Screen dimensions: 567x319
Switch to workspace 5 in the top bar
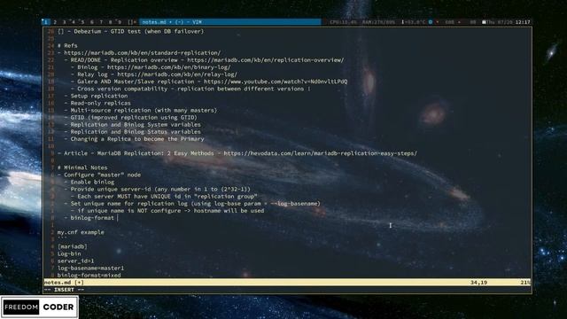point(82,22)
